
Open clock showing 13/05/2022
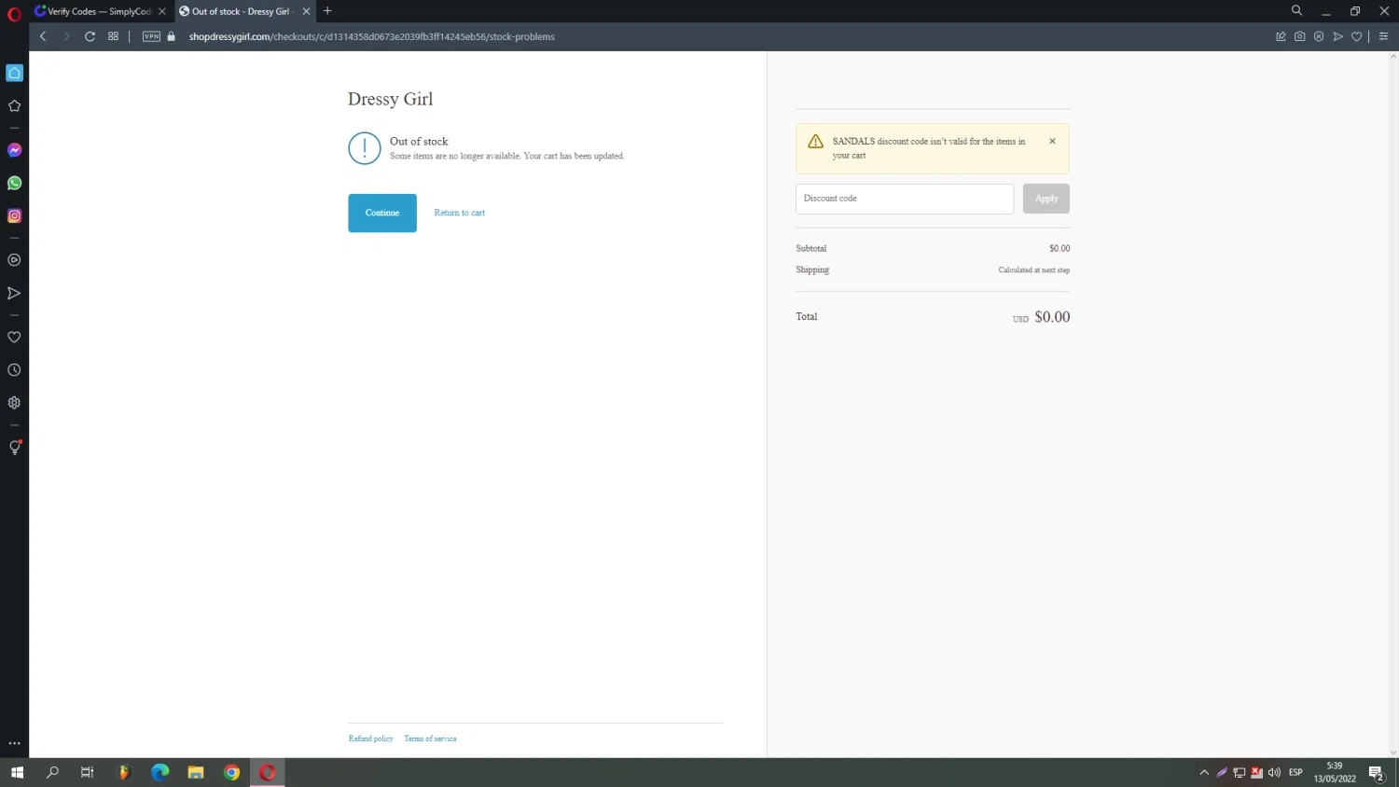pyautogui.click(x=1335, y=772)
